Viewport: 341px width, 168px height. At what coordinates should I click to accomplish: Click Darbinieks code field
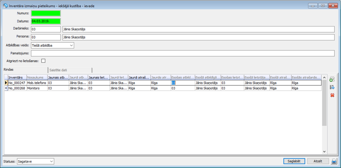[46, 29]
